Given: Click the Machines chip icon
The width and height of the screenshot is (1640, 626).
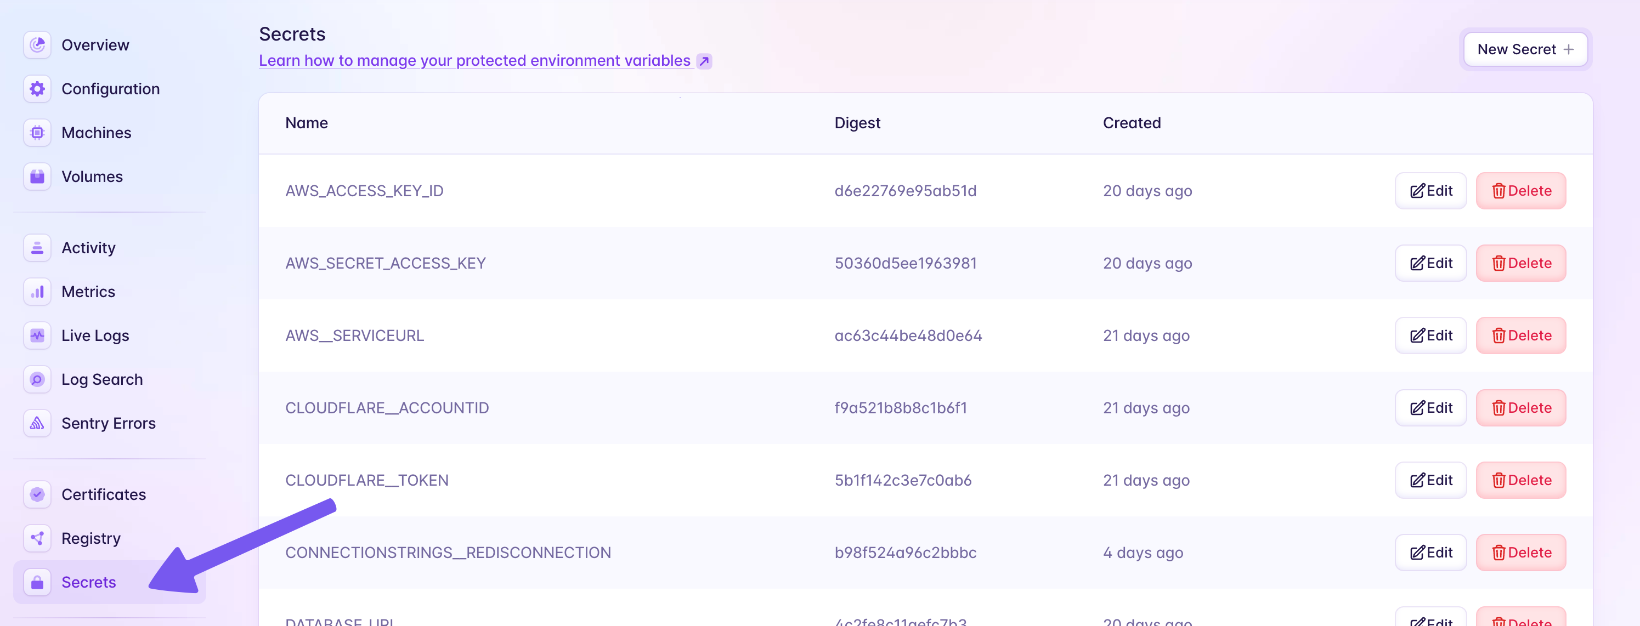Looking at the screenshot, I should tap(37, 133).
